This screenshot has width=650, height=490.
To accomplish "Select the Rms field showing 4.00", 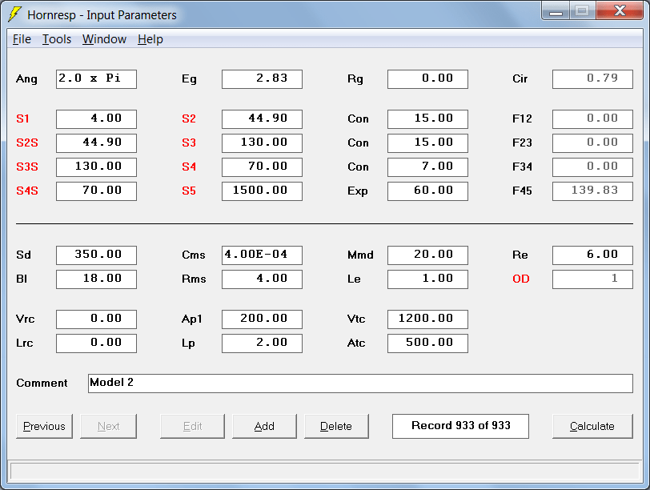I will (x=262, y=279).
